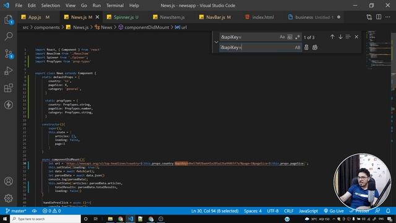This screenshot has width=396, height=223.
Task: Open the Manage gear icon
Action: pos(9,198)
